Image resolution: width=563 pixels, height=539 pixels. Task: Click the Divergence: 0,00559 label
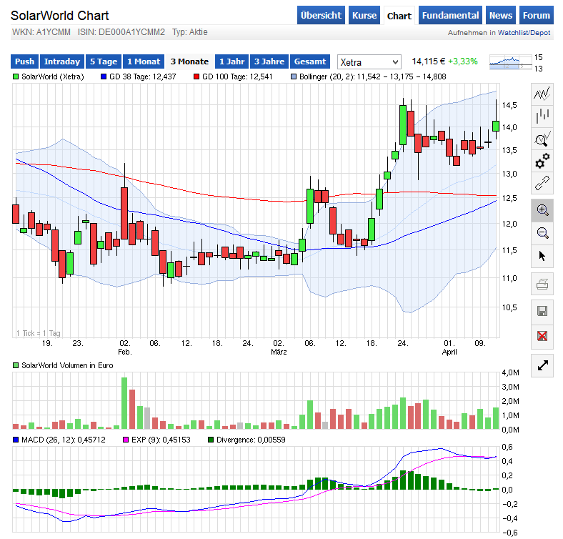click(x=251, y=440)
